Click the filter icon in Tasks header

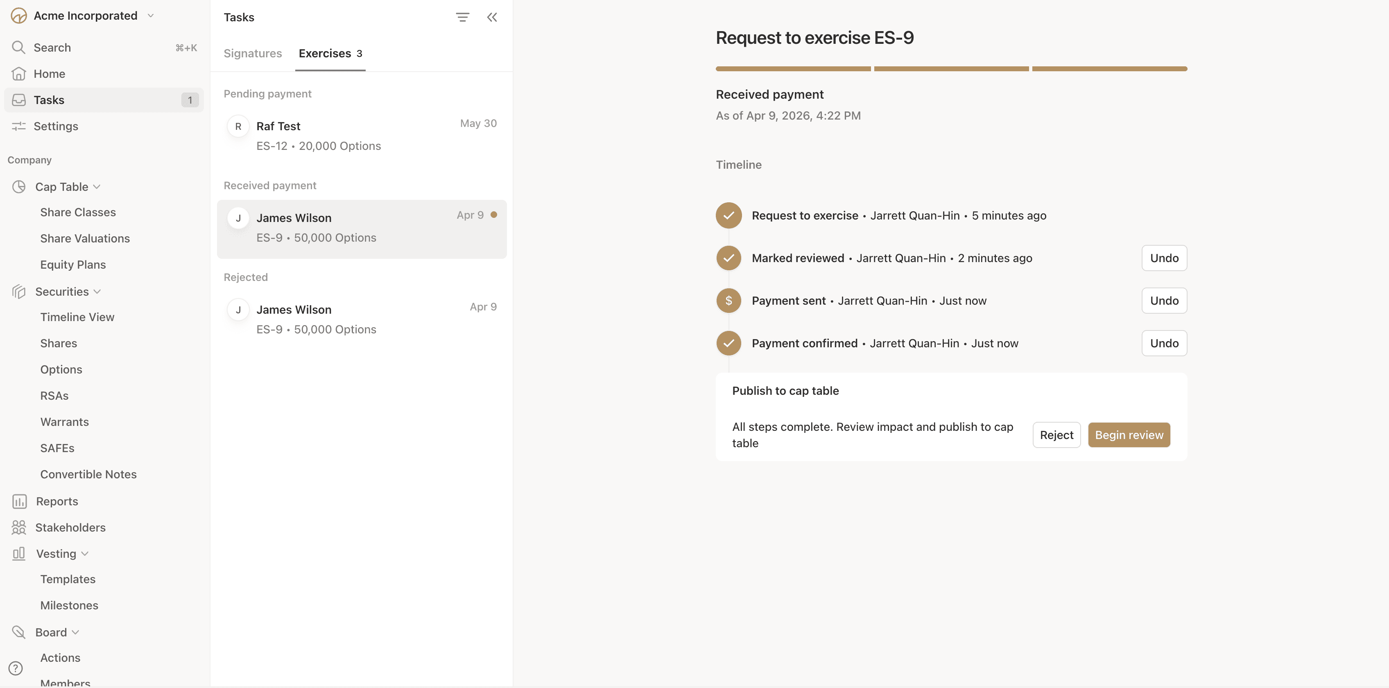462,17
